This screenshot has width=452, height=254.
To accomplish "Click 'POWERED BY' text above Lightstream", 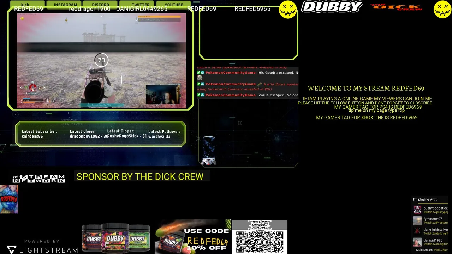I will click(x=42, y=241).
